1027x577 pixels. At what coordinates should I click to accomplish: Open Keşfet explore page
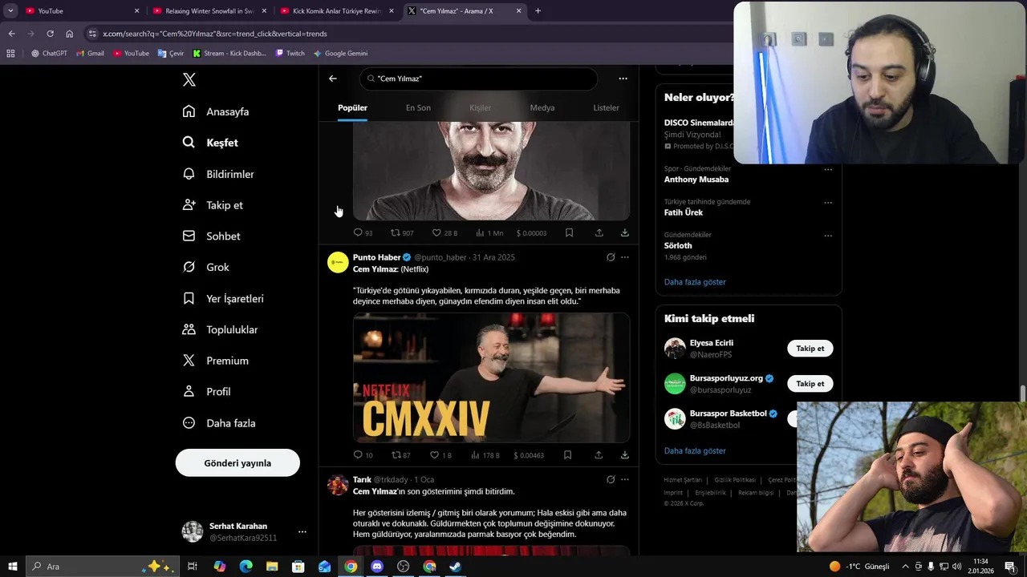(210, 143)
